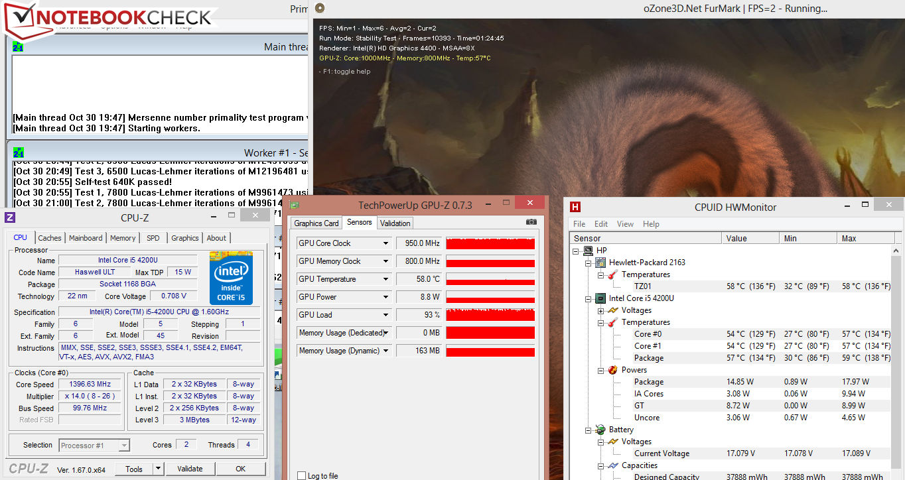Open the GPU Load sensor dropdown
Viewport: 905px width, 480px height.
(x=386, y=315)
